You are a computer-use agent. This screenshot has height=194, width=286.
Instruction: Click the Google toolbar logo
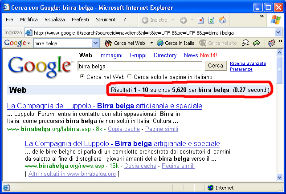click(x=15, y=43)
